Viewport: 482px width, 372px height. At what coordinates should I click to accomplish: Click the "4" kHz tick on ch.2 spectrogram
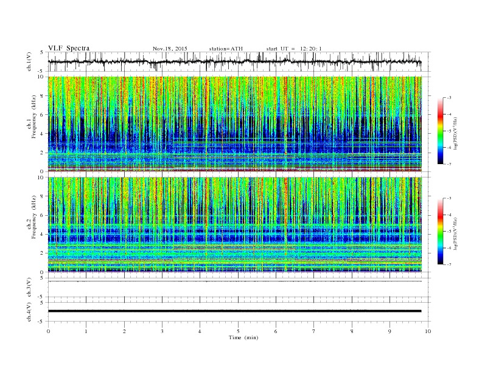pos(43,235)
